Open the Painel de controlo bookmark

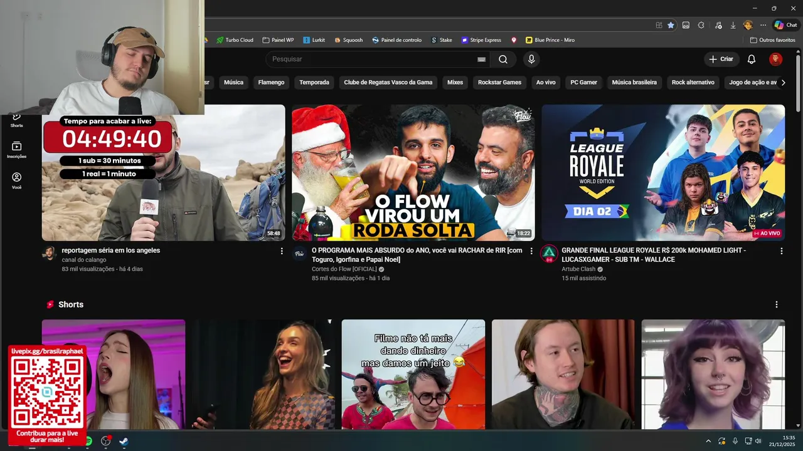[396, 40]
